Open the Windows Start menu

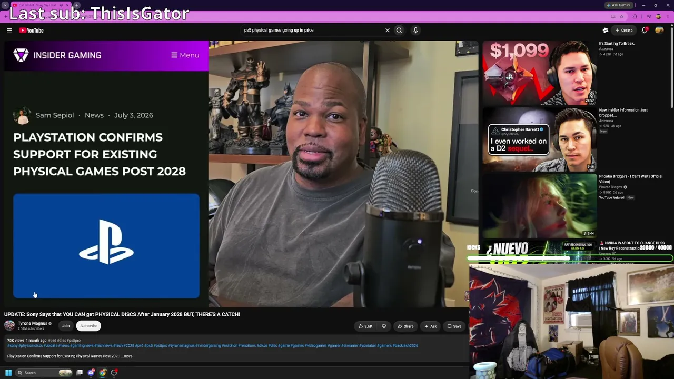8,373
